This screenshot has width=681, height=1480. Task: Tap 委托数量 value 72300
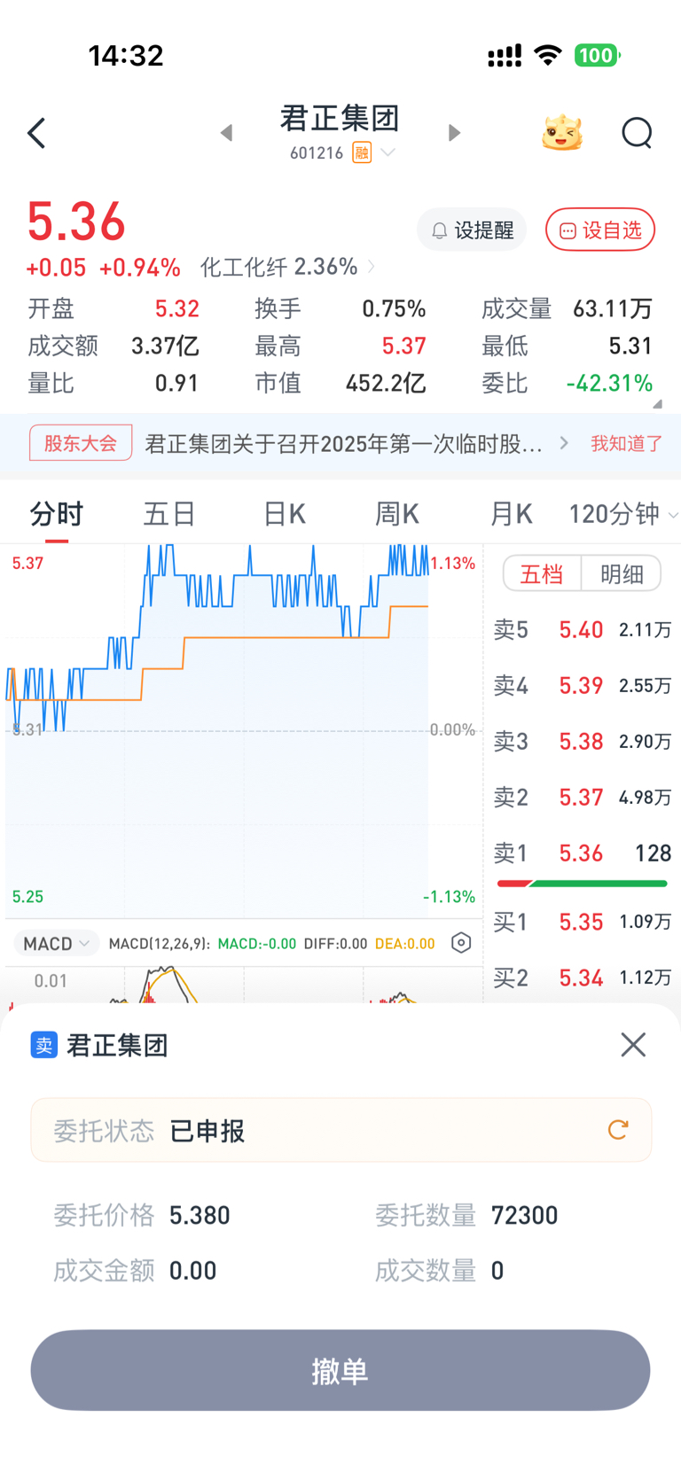(524, 1215)
